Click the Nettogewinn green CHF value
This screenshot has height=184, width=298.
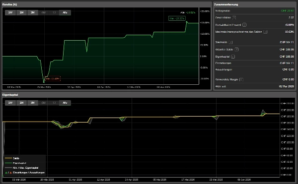point(288,11)
